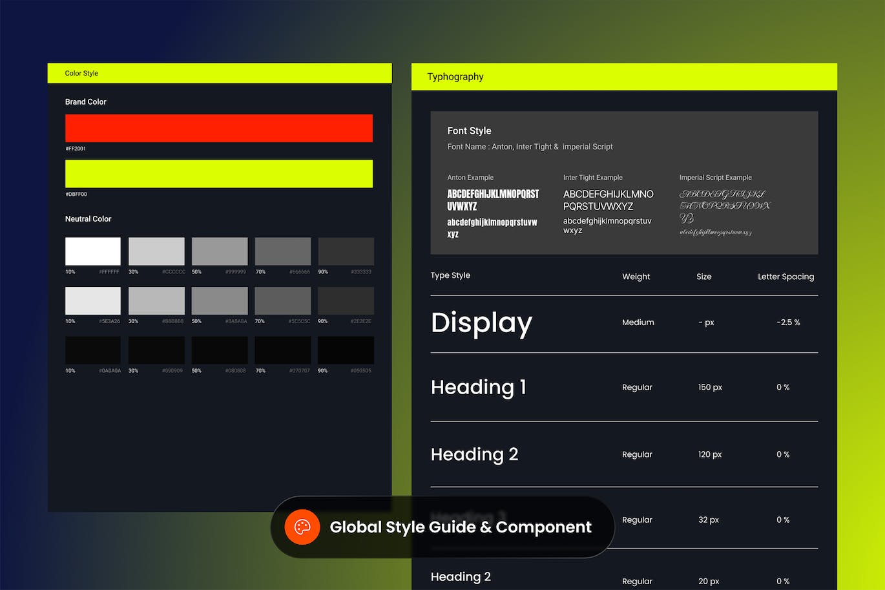Click the Color Style panel header
The image size is (885, 590).
coord(220,73)
